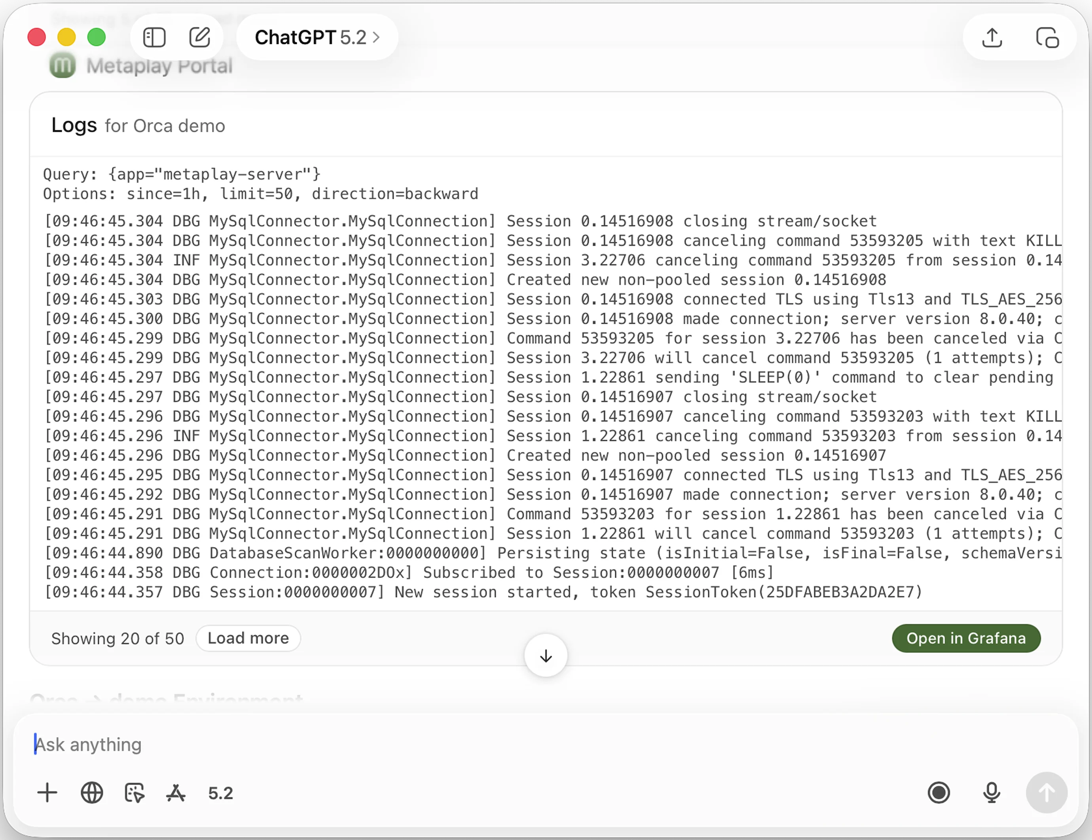This screenshot has height=840, width=1092.
Task: Attach a file using the plus icon
Action: click(x=47, y=793)
